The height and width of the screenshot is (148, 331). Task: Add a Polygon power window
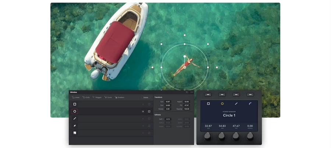97,97
